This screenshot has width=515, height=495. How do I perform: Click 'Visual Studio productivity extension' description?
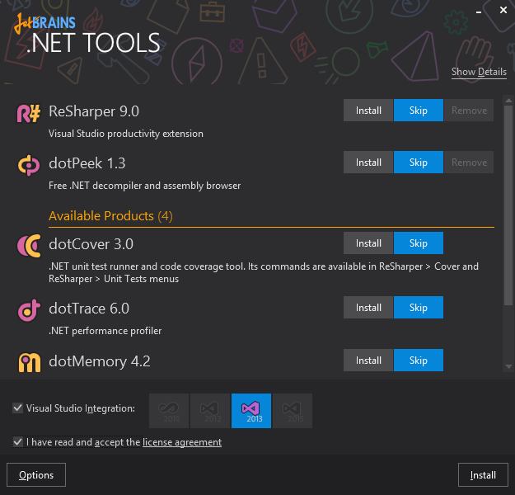tap(126, 134)
